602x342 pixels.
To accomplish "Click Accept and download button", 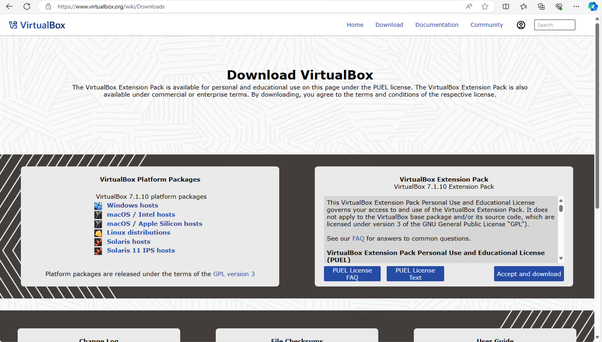I will click(529, 274).
